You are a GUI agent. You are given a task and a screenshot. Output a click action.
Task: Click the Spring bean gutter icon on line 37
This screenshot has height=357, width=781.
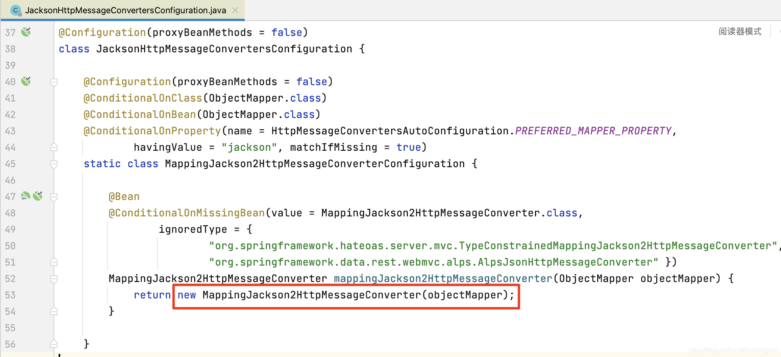click(x=26, y=32)
